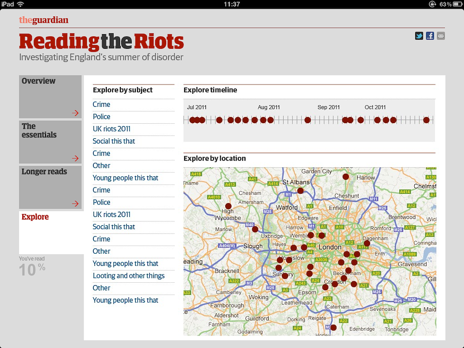Tap the Explore by location heading
464x348 pixels.
(x=215, y=159)
